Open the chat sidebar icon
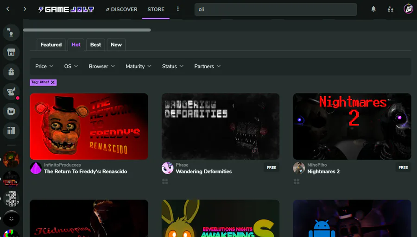Screen dimensions: 417x237 tap(11, 32)
